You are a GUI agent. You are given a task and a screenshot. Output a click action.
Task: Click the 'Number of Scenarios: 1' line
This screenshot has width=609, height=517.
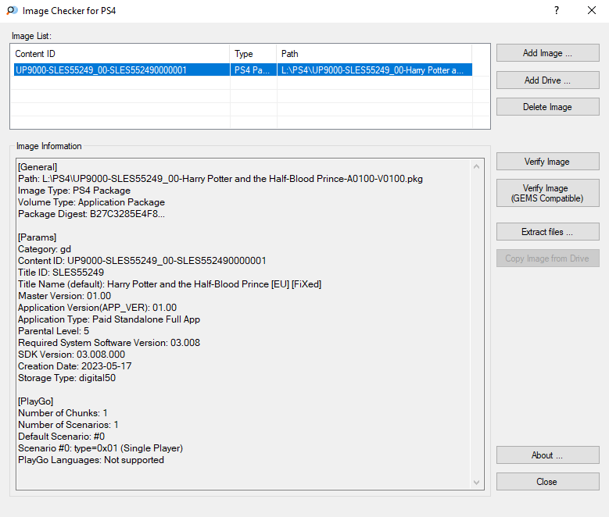tap(68, 425)
